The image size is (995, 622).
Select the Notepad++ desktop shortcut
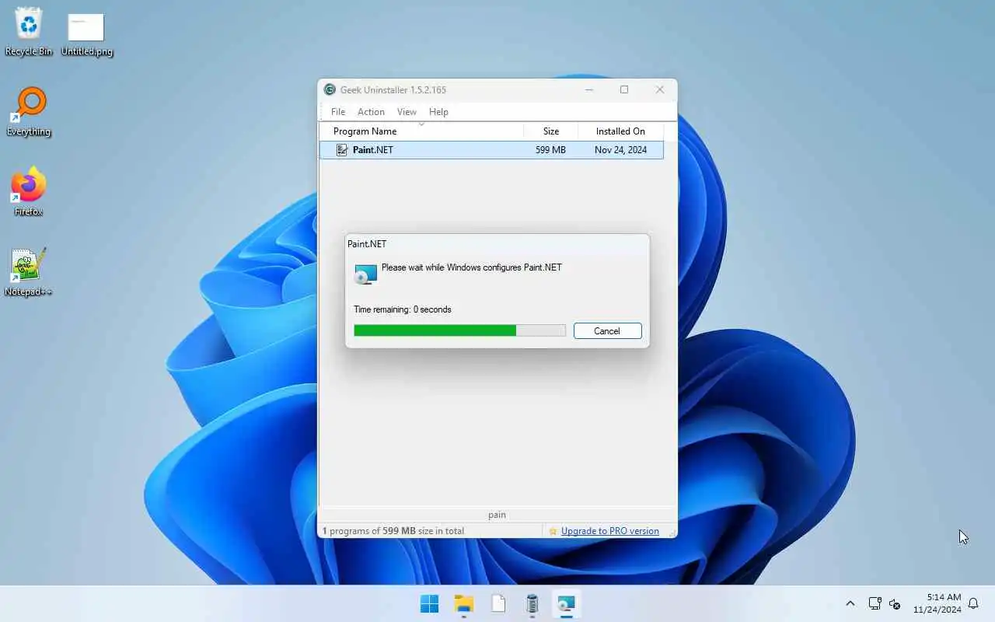pyautogui.click(x=29, y=272)
